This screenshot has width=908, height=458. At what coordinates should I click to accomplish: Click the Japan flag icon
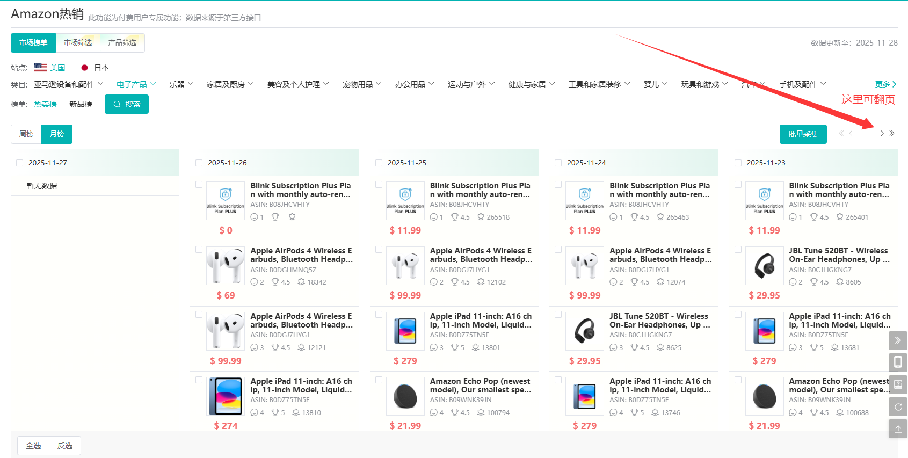[x=84, y=68]
